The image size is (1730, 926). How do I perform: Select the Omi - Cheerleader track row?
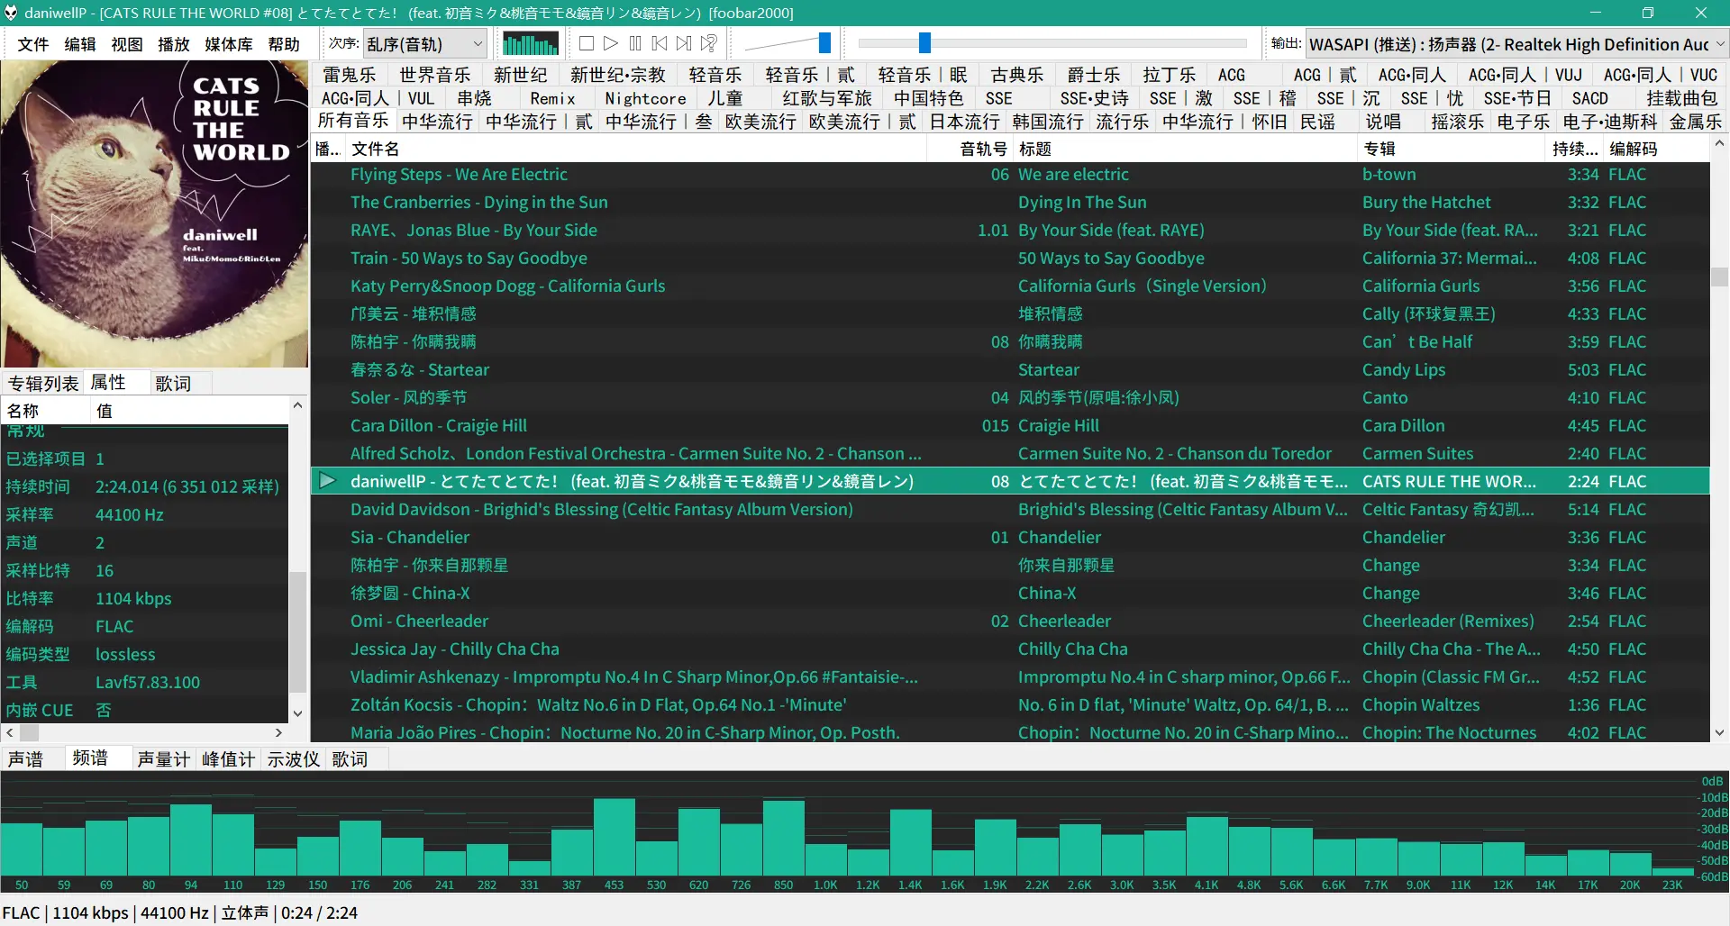(x=1010, y=622)
